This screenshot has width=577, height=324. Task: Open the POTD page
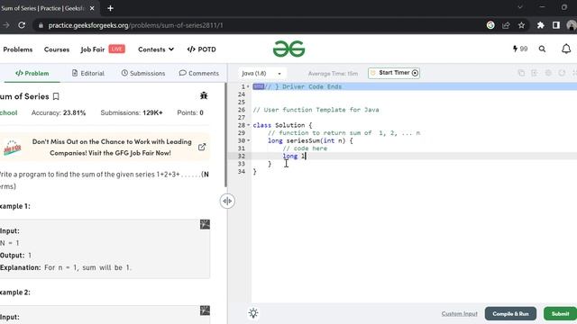point(202,49)
